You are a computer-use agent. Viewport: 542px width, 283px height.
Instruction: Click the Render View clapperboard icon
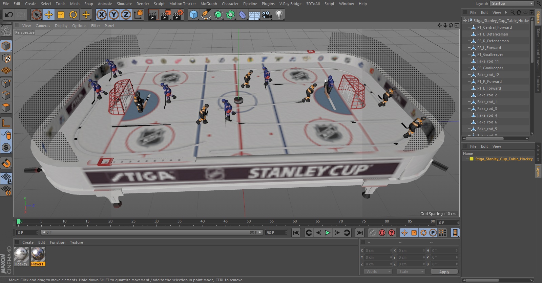153,15
